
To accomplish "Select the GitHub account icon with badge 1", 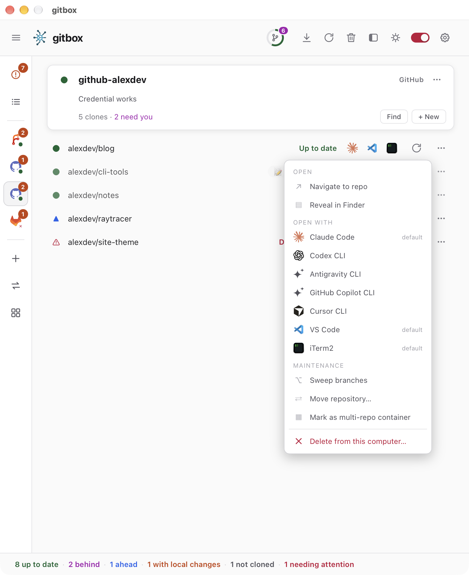I will point(16,167).
